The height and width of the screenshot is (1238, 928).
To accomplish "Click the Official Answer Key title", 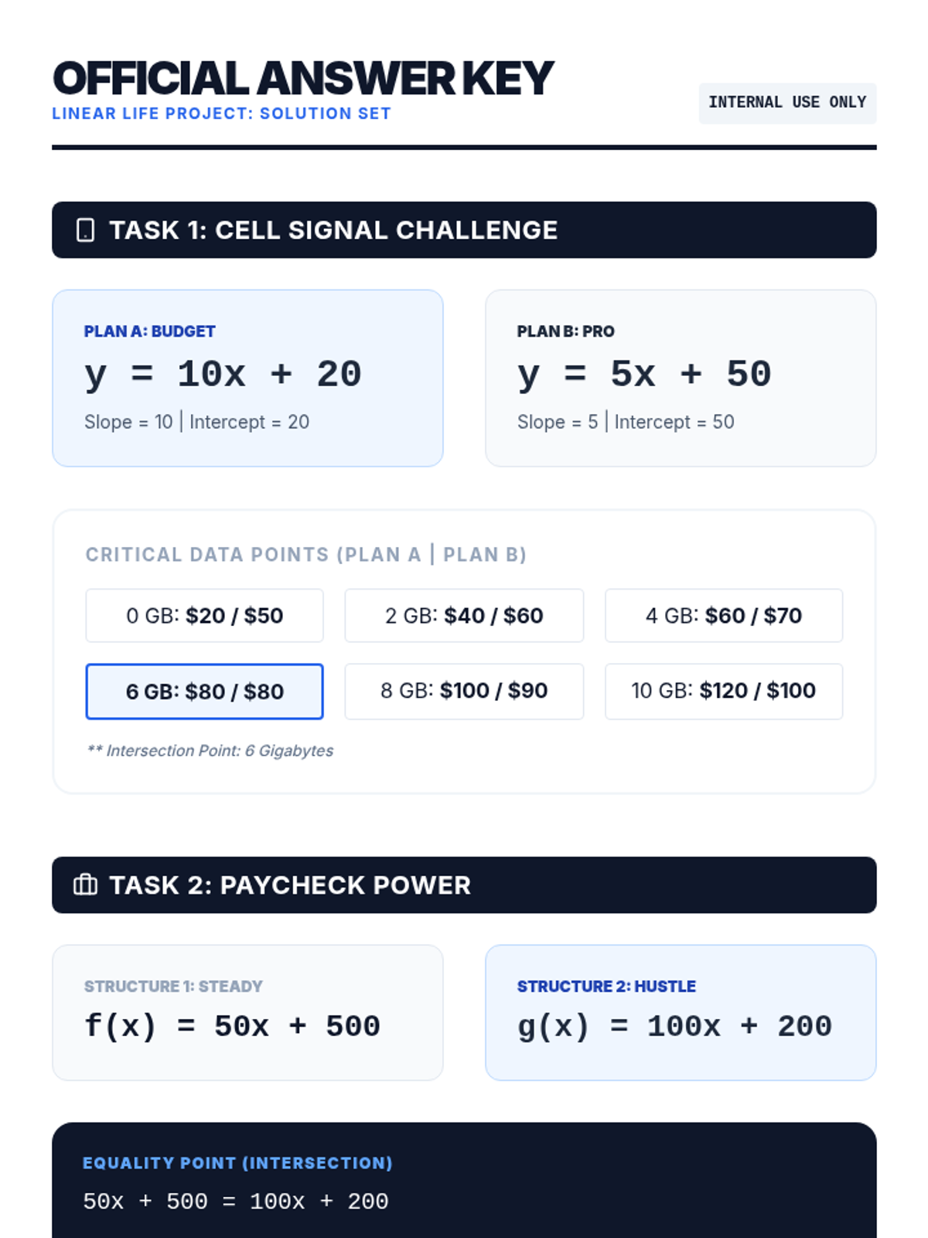I will click(303, 78).
